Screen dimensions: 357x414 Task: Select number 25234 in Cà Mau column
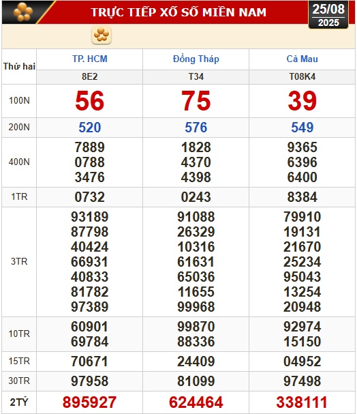click(302, 262)
